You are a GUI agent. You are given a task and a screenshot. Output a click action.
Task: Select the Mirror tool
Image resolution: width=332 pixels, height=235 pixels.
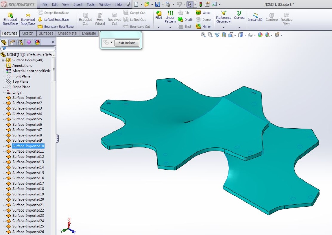pos(203,27)
